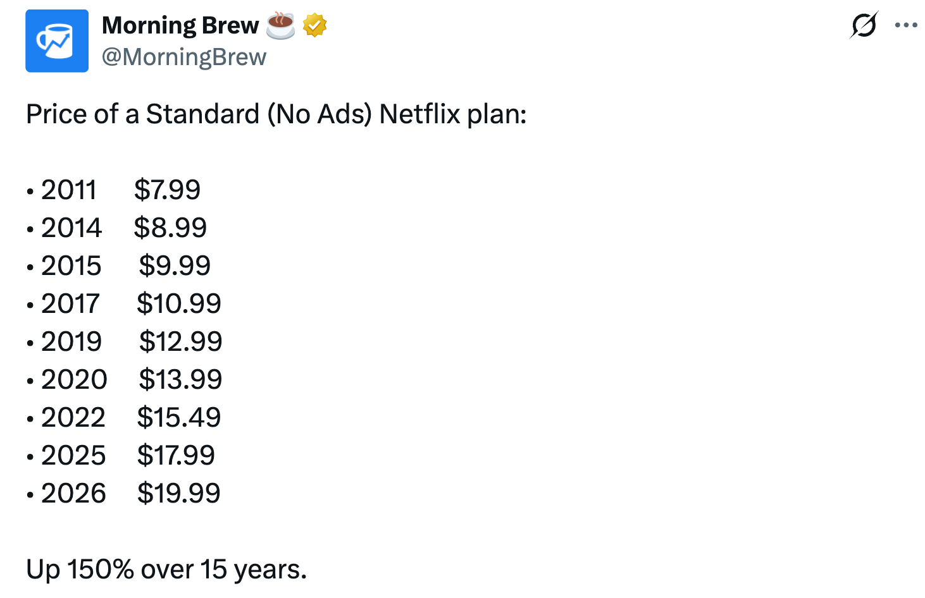Open the Morning Brew profile avatar

point(57,41)
